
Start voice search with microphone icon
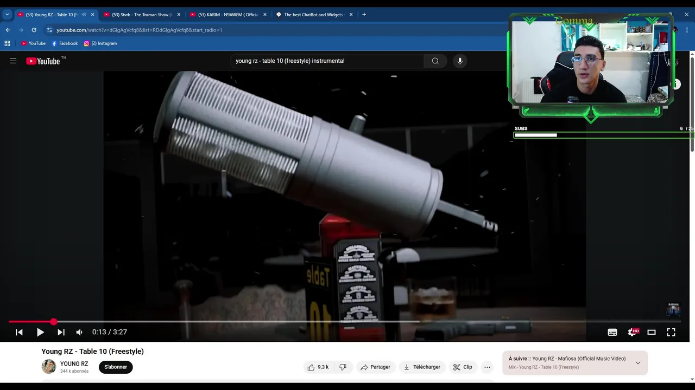click(460, 61)
